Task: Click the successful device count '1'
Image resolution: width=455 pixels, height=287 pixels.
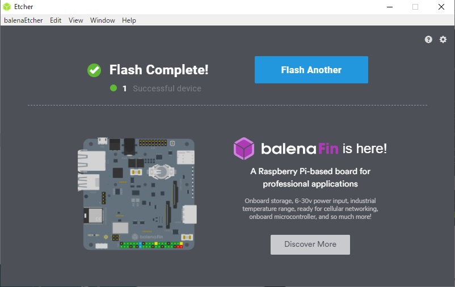Action: 124,88
